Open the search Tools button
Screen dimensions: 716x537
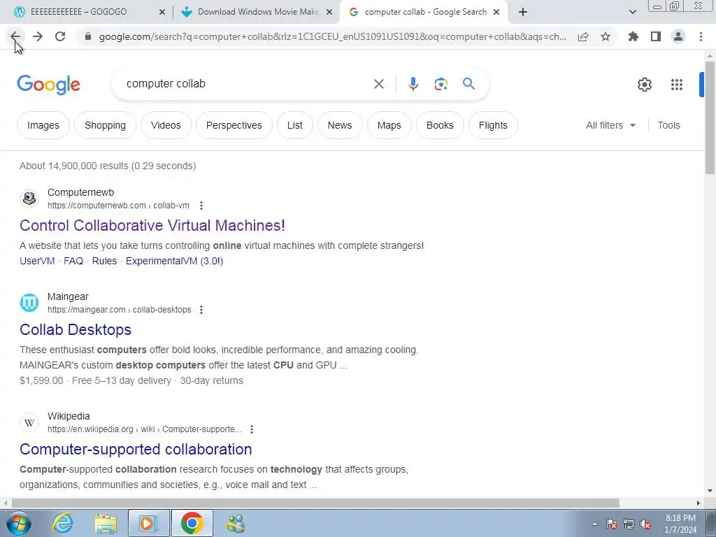(668, 125)
